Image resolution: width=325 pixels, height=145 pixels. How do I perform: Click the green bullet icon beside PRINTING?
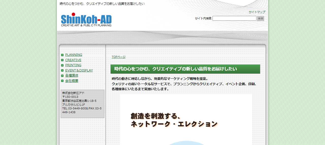point(62,65)
